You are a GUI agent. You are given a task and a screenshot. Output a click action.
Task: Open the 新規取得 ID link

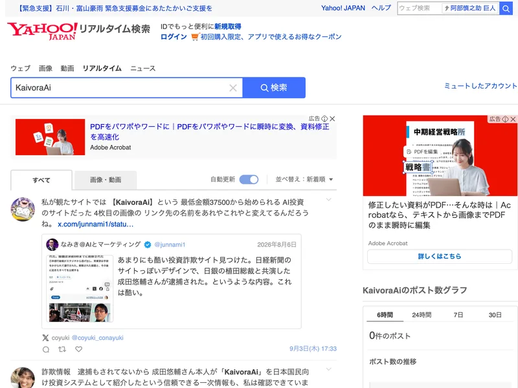228,27
